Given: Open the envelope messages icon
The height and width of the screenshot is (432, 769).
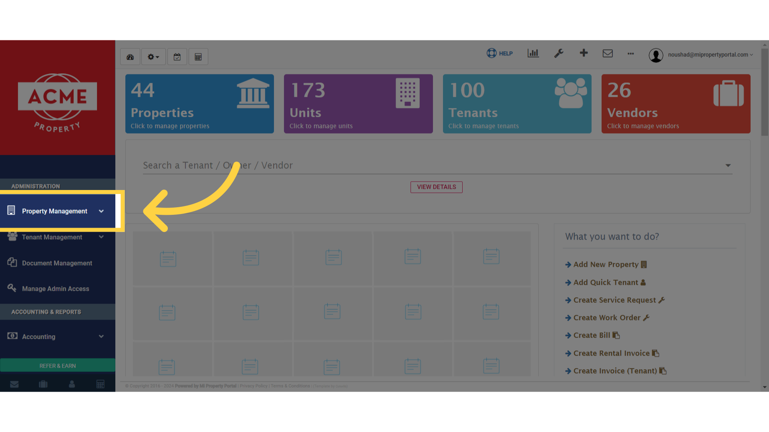Looking at the screenshot, I should 608,53.
